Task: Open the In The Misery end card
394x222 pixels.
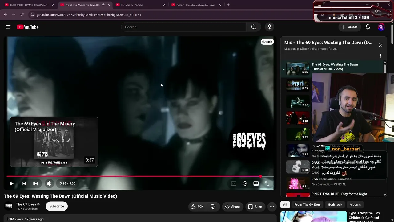Action: tap(54, 142)
